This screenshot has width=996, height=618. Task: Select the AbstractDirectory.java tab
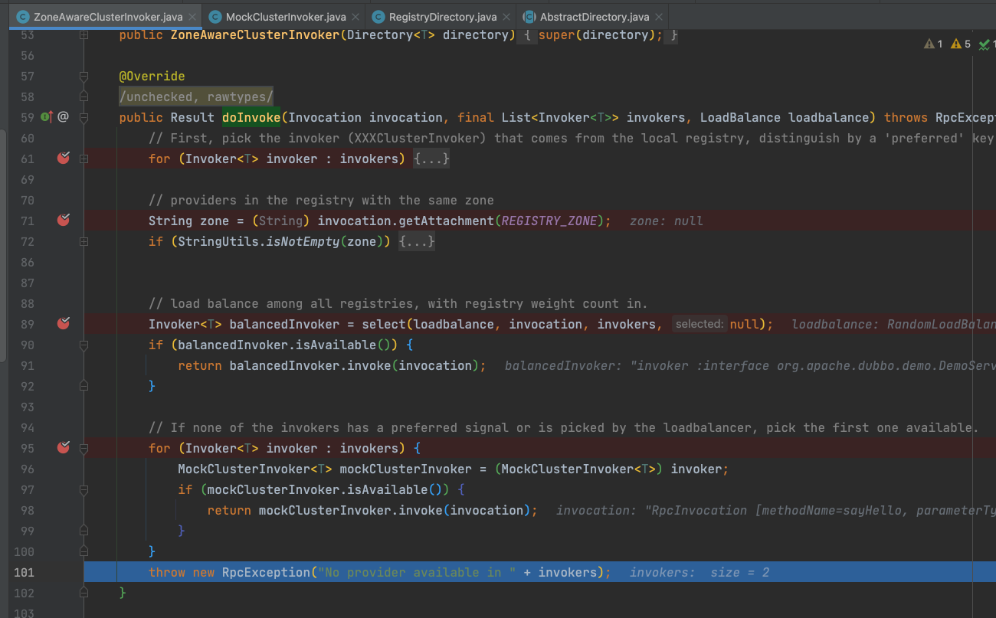[x=594, y=16]
